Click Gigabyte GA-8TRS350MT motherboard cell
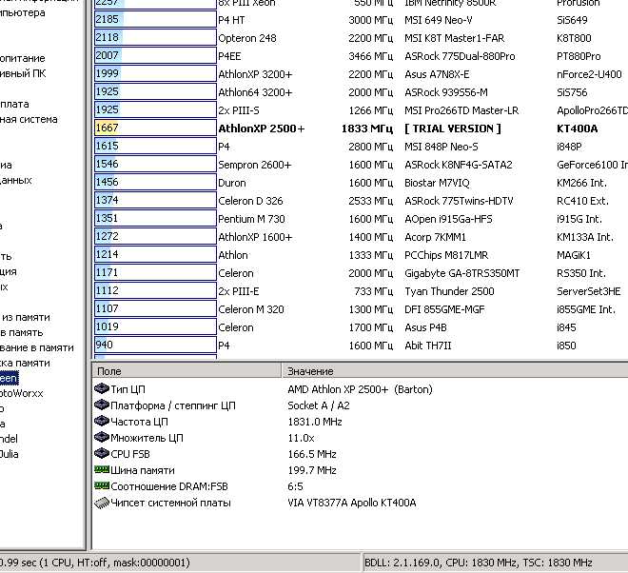The width and height of the screenshot is (628, 573). 461,273
